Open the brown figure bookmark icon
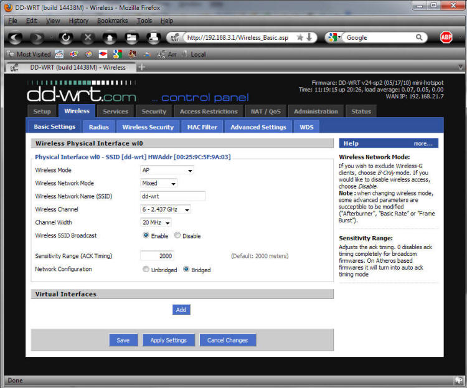Viewport: 467px width, 388px height. (132, 54)
